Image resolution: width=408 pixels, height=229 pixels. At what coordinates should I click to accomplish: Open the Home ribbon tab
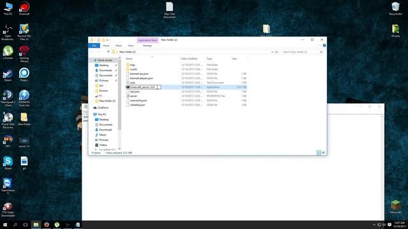click(106, 46)
